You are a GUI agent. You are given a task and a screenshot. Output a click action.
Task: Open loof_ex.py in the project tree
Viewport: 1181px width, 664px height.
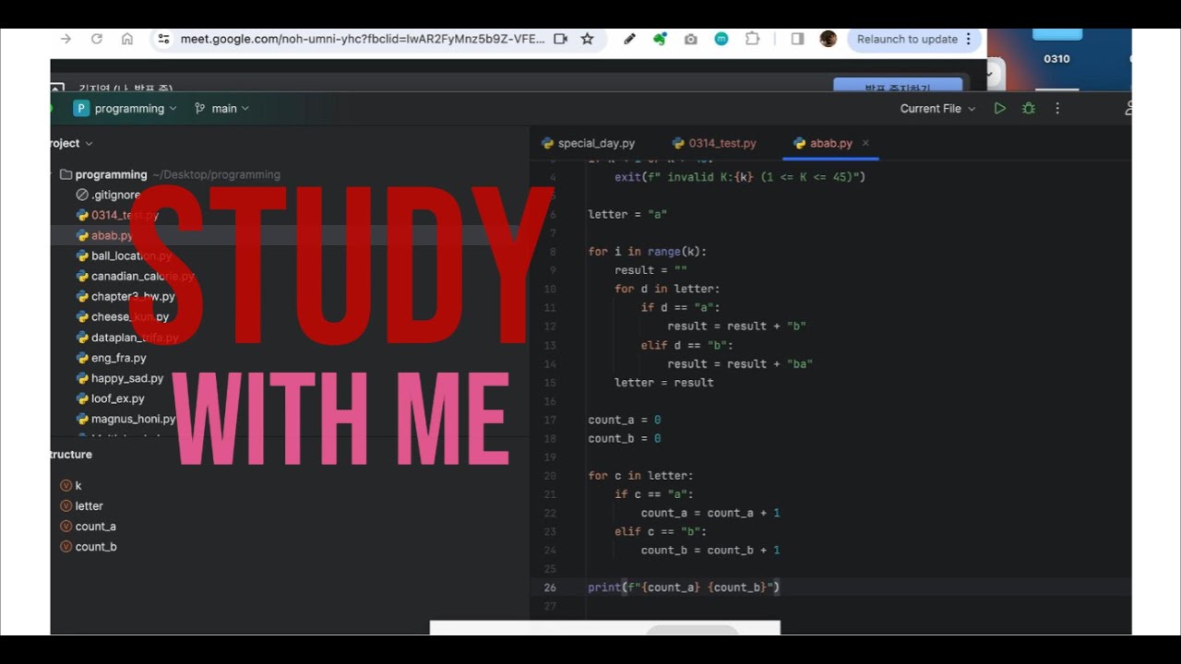point(110,398)
